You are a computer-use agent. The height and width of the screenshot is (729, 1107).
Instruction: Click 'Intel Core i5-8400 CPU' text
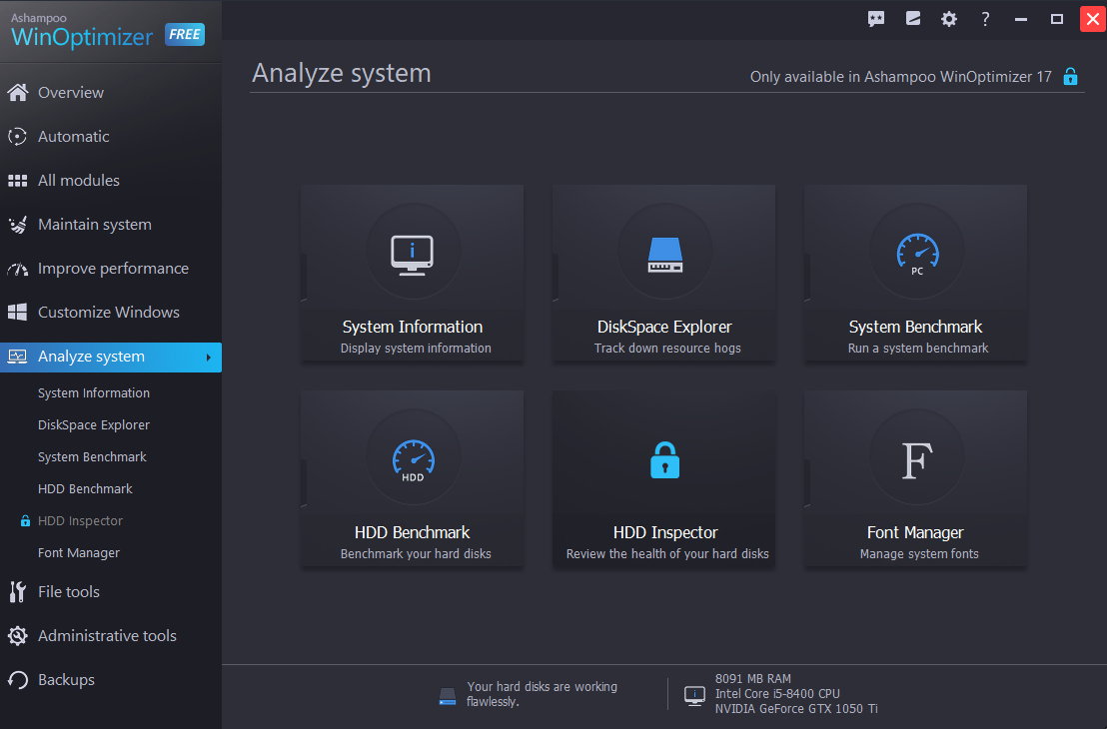tap(777, 694)
